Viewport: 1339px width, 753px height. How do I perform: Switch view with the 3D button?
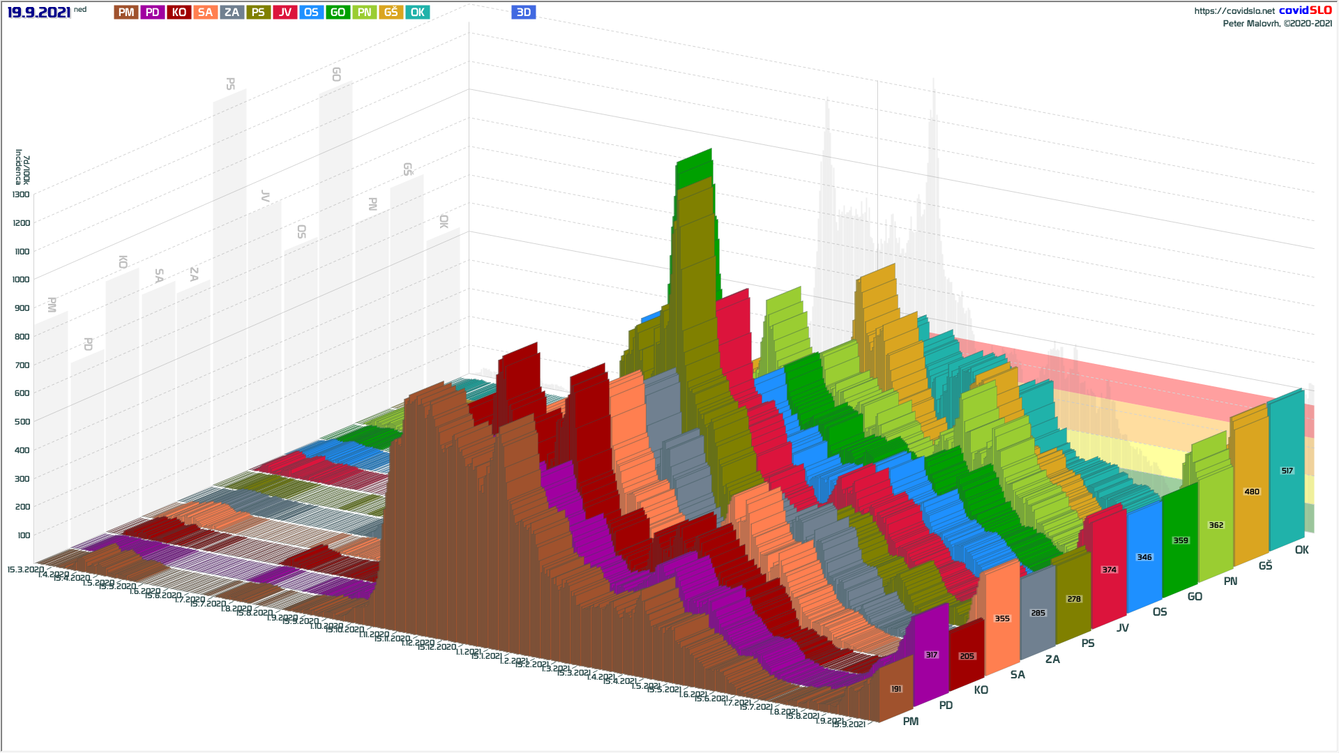[x=523, y=13]
